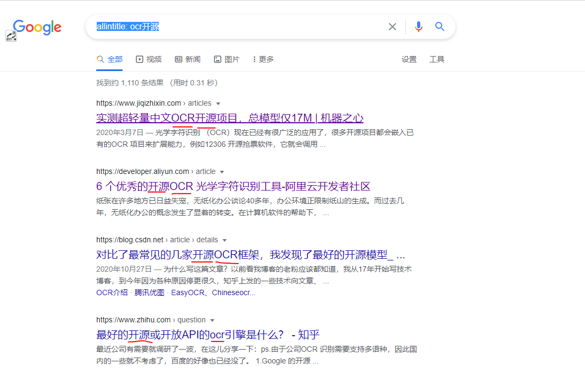Click the https://www.jiqizhixin.com URL text

tap(138, 103)
